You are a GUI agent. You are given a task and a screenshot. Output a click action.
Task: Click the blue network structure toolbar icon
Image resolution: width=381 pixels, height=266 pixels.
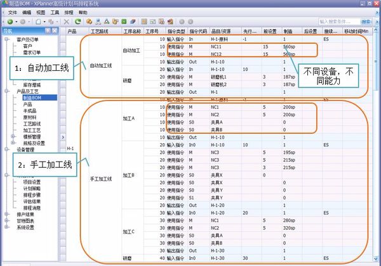(x=98, y=22)
